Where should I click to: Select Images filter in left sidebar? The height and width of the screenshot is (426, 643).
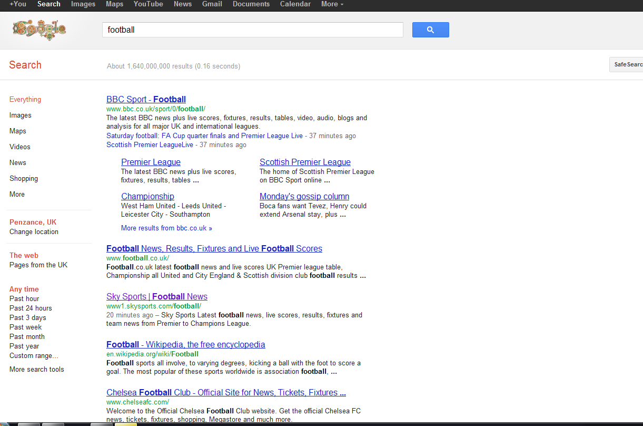click(x=21, y=115)
